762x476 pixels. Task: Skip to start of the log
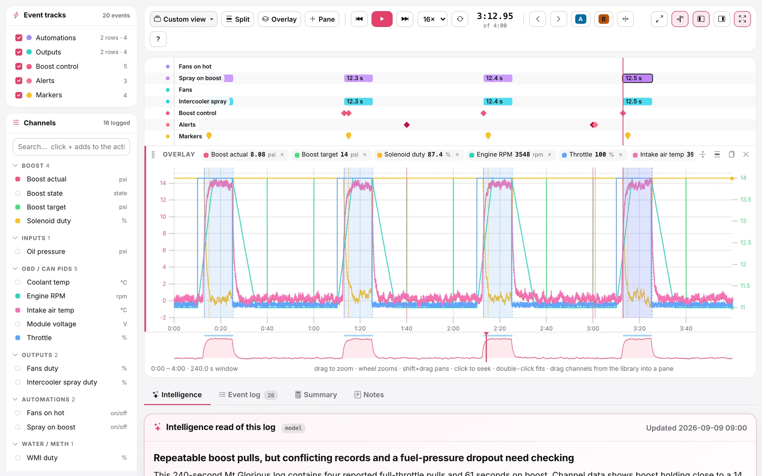pyautogui.click(x=359, y=19)
